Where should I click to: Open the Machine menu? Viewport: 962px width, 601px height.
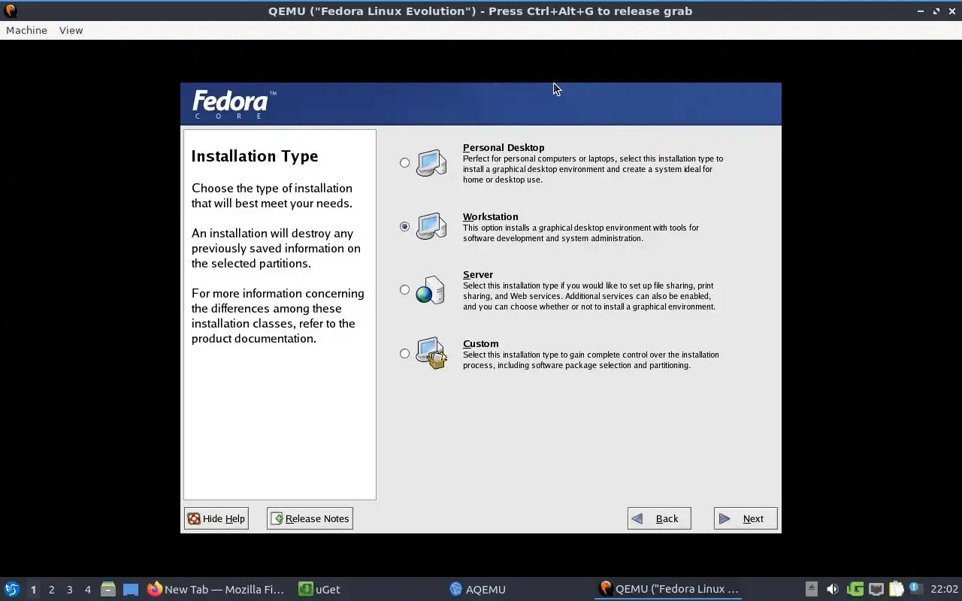pos(26,30)
